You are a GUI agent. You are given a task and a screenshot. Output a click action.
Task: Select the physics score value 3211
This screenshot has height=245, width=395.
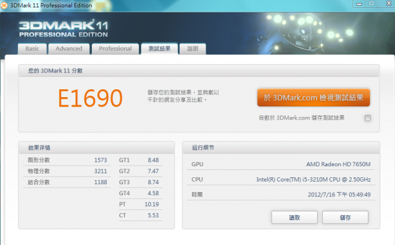[101, 171]
